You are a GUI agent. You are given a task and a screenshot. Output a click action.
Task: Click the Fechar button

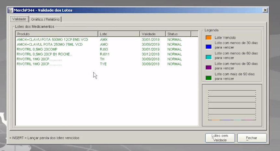coord(252,138)
